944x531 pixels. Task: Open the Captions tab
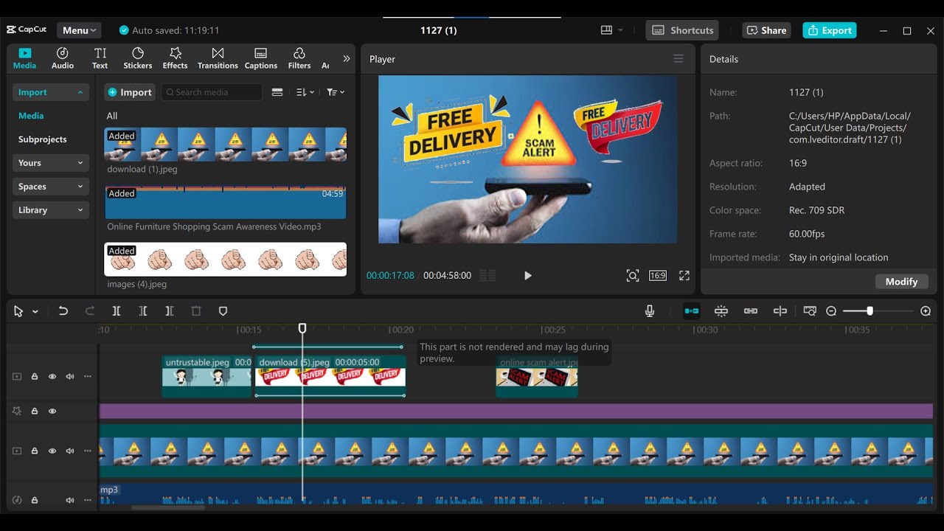pyautogui.click(x=261, y=58)
